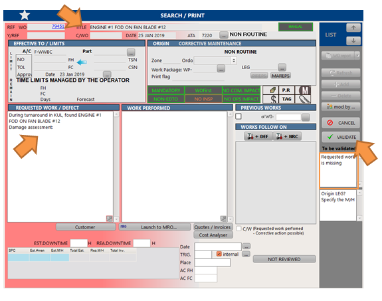
Task: Tick the Previous Works checkbox
Action: pyautogui.click(x=239, y=116)
